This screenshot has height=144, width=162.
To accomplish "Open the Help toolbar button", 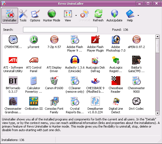I will (130, 16).
